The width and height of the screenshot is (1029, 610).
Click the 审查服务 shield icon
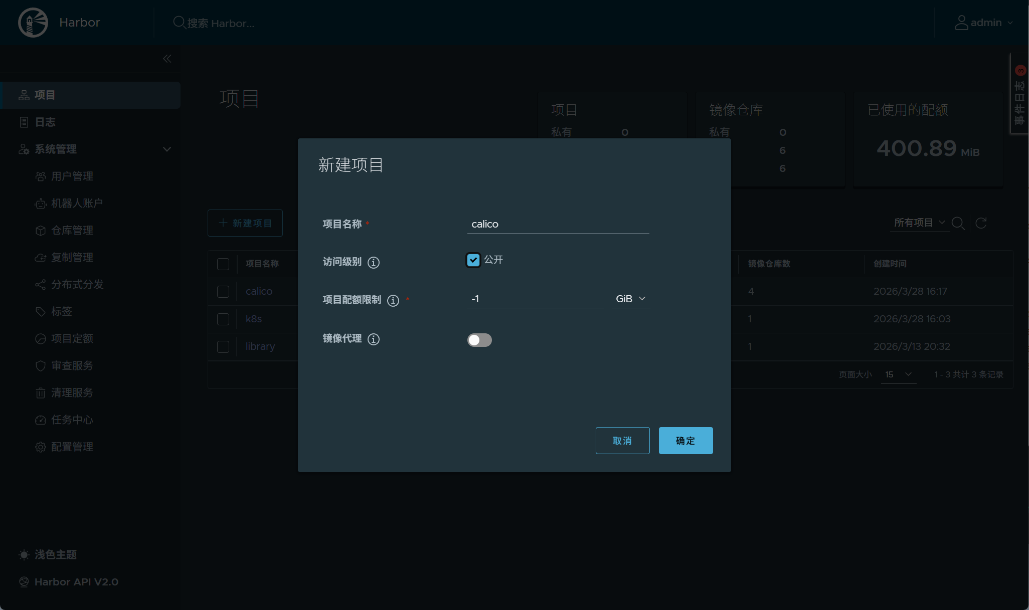(41, 366)
